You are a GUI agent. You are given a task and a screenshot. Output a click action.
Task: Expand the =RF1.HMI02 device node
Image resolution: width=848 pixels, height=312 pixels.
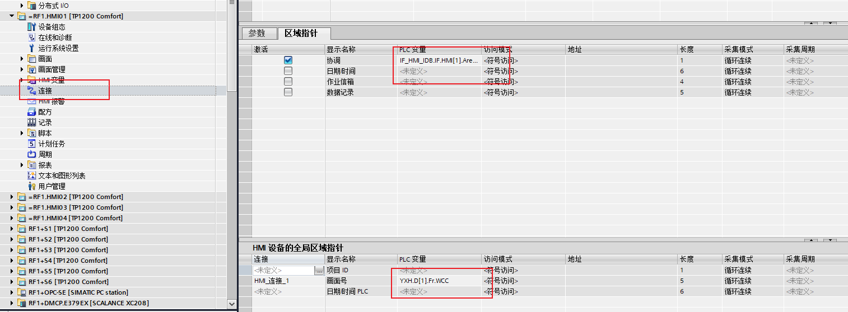click(12, 197)
